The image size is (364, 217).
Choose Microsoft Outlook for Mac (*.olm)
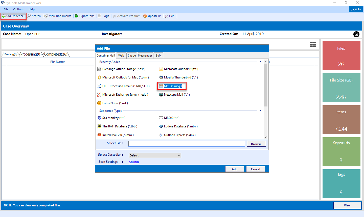tap(123, 77)
